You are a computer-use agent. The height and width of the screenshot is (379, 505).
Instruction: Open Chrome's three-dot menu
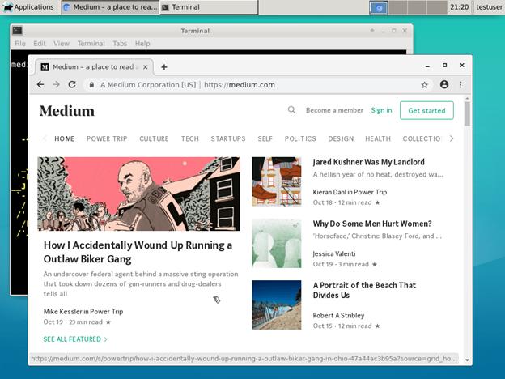[x=460, y=84]
